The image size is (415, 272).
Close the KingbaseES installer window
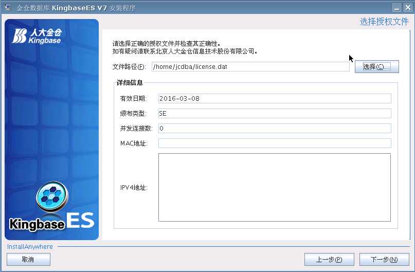[x=408, y=8]
